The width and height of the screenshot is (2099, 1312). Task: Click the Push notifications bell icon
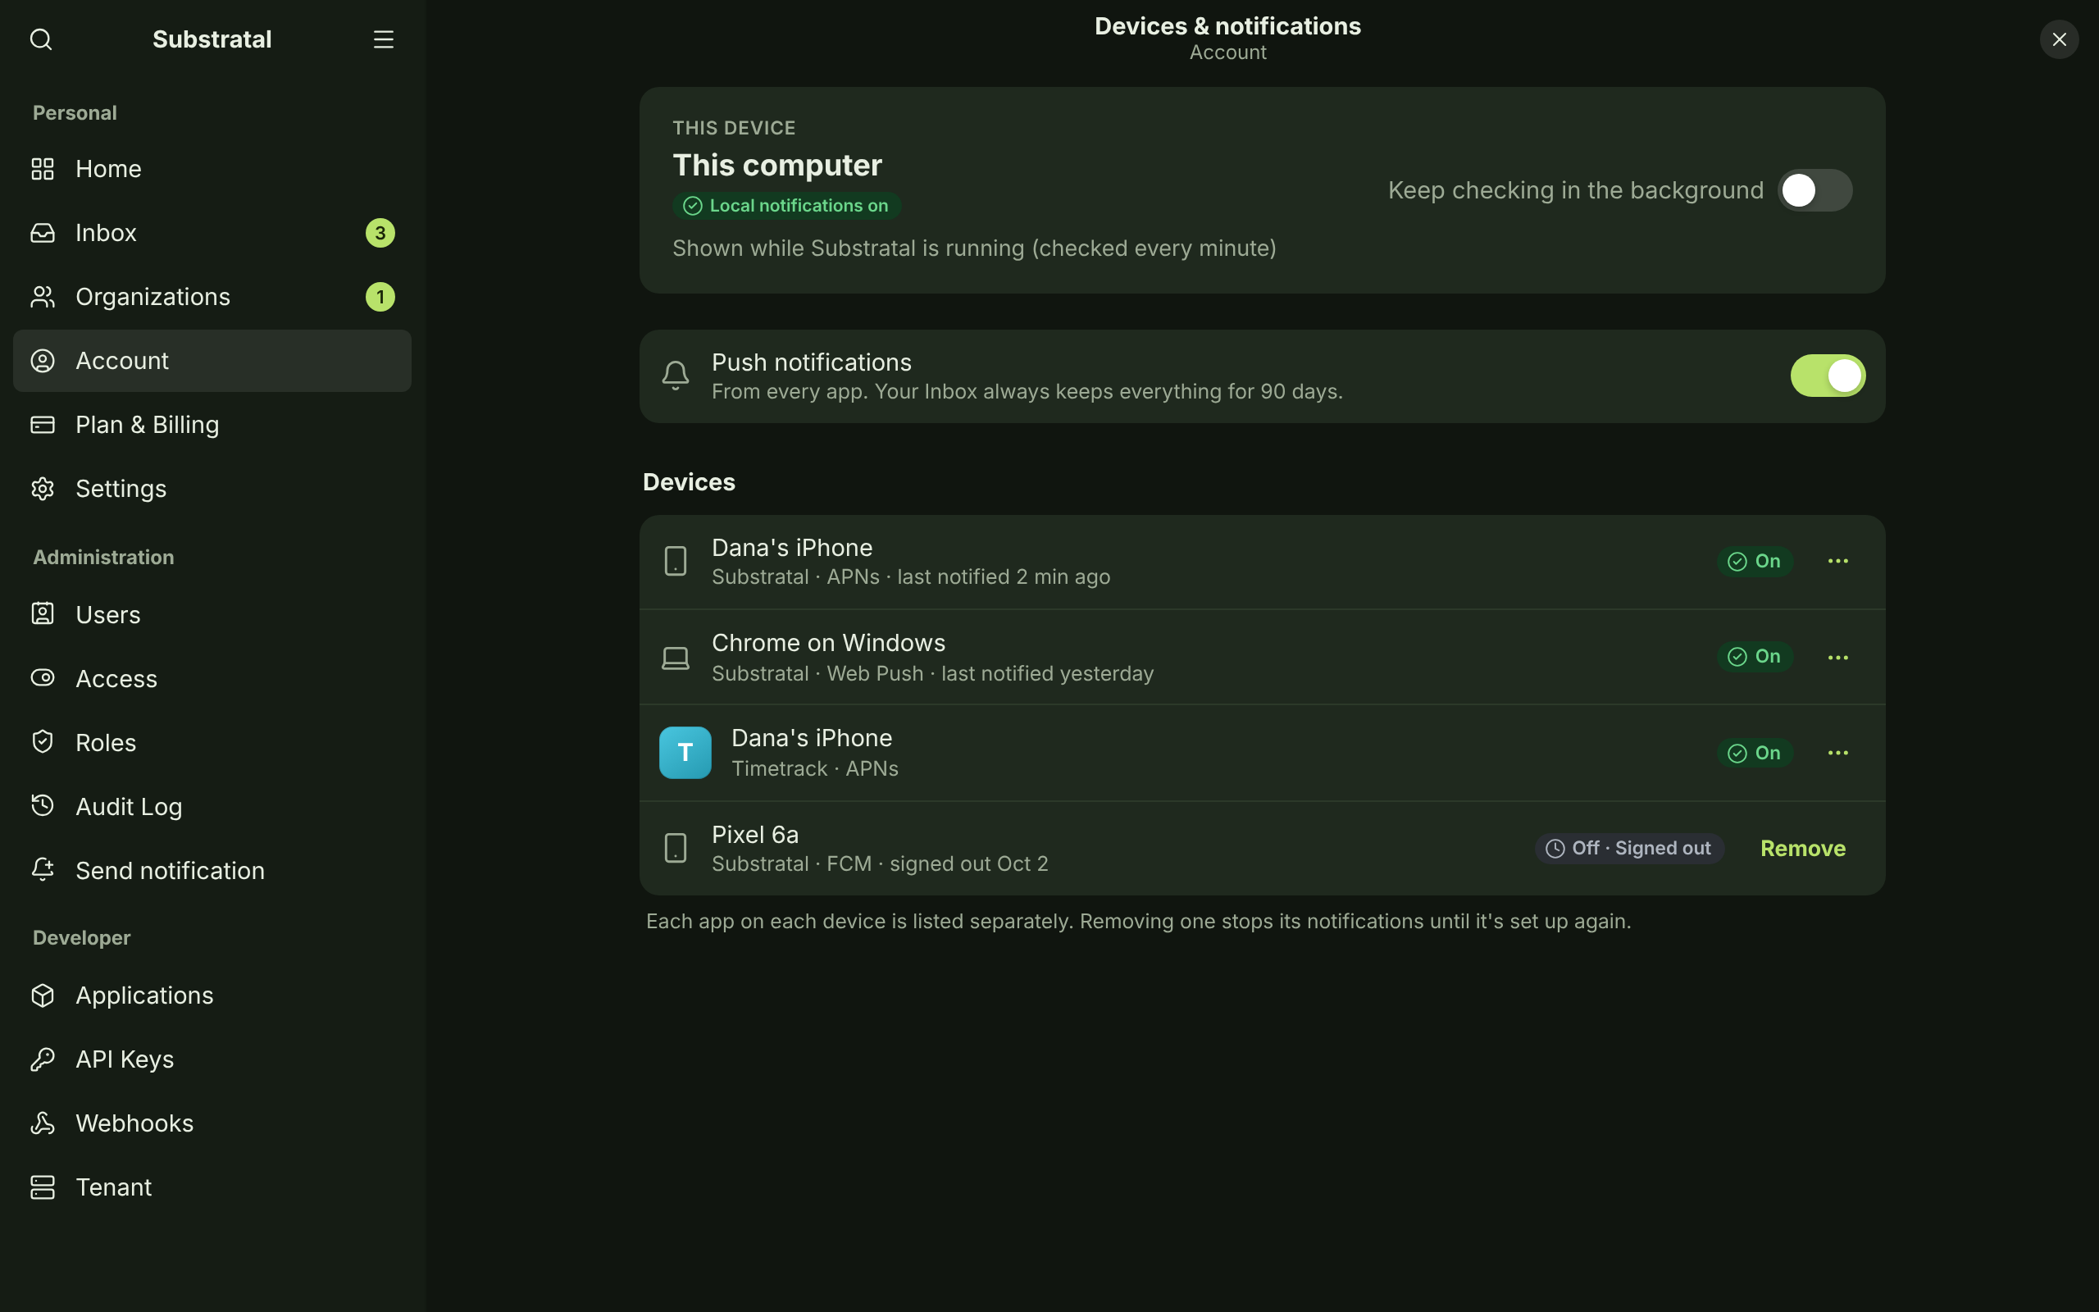coord(676,376)
